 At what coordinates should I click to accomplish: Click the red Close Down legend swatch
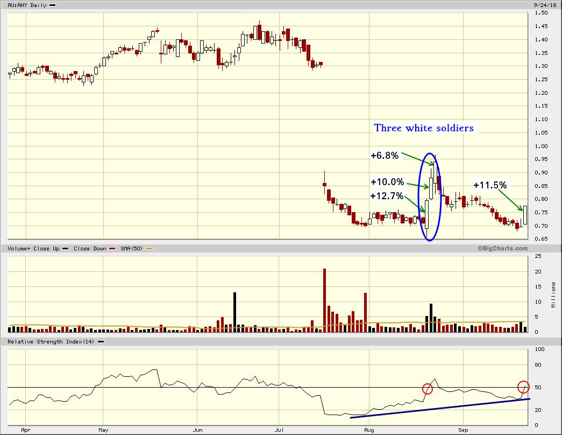(112, 248)
